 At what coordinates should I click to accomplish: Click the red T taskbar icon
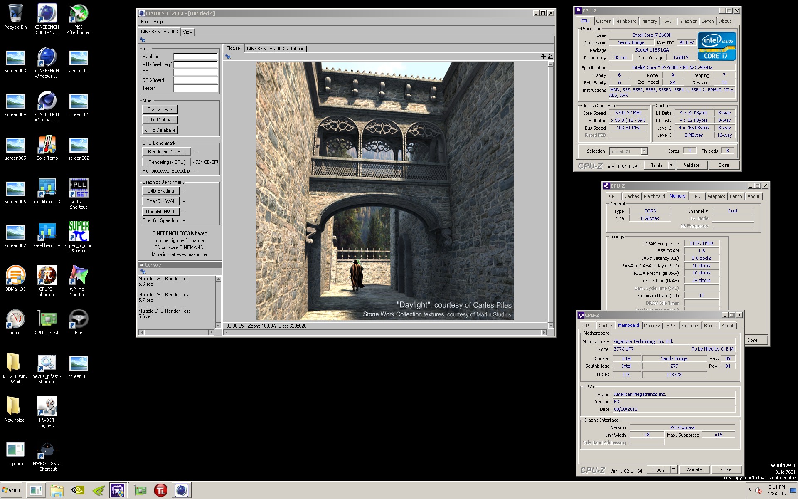[x=160, y=490]
